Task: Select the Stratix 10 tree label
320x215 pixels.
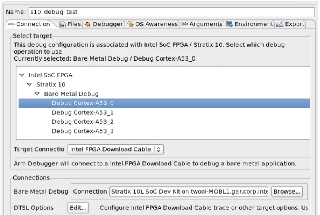Action: coord(51,84)
